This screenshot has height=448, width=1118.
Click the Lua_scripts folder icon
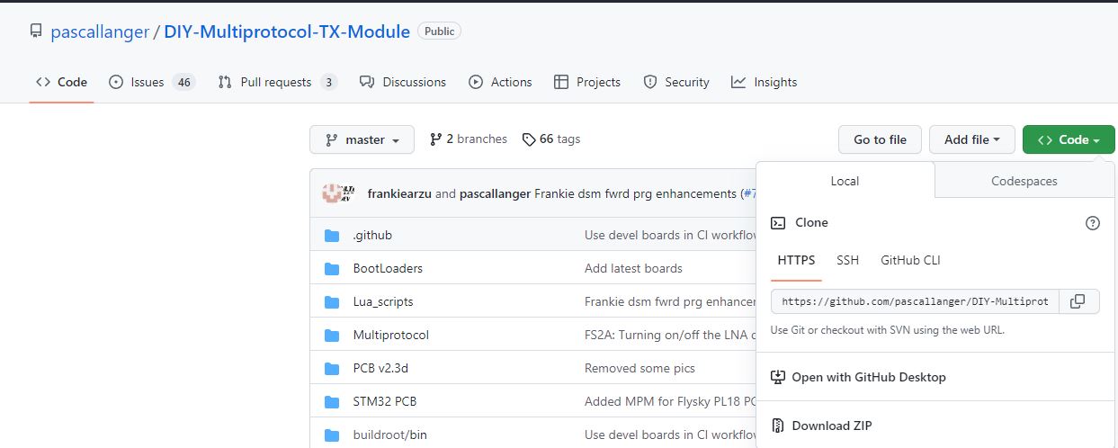tap(332, 301)
